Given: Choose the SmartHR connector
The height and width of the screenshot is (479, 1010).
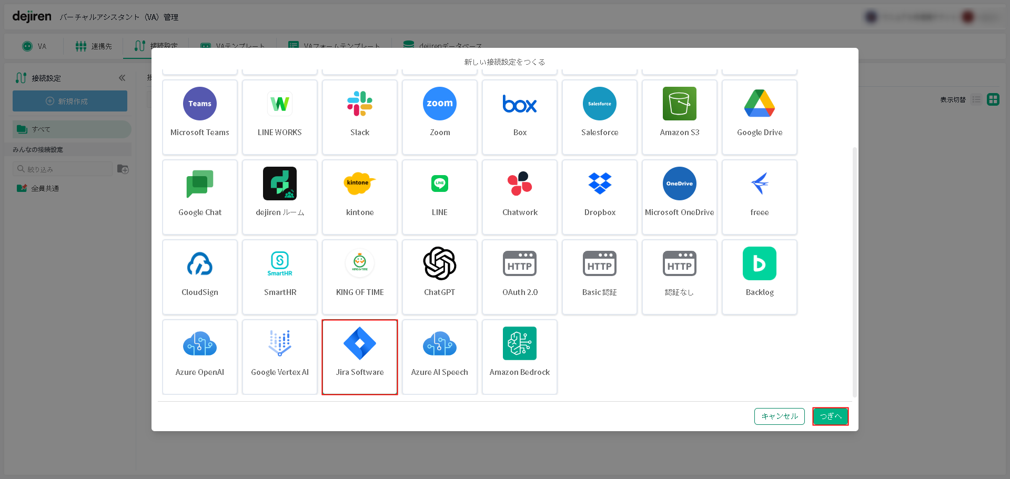Looking at the screenshot, I should click(x=280, y=277).
